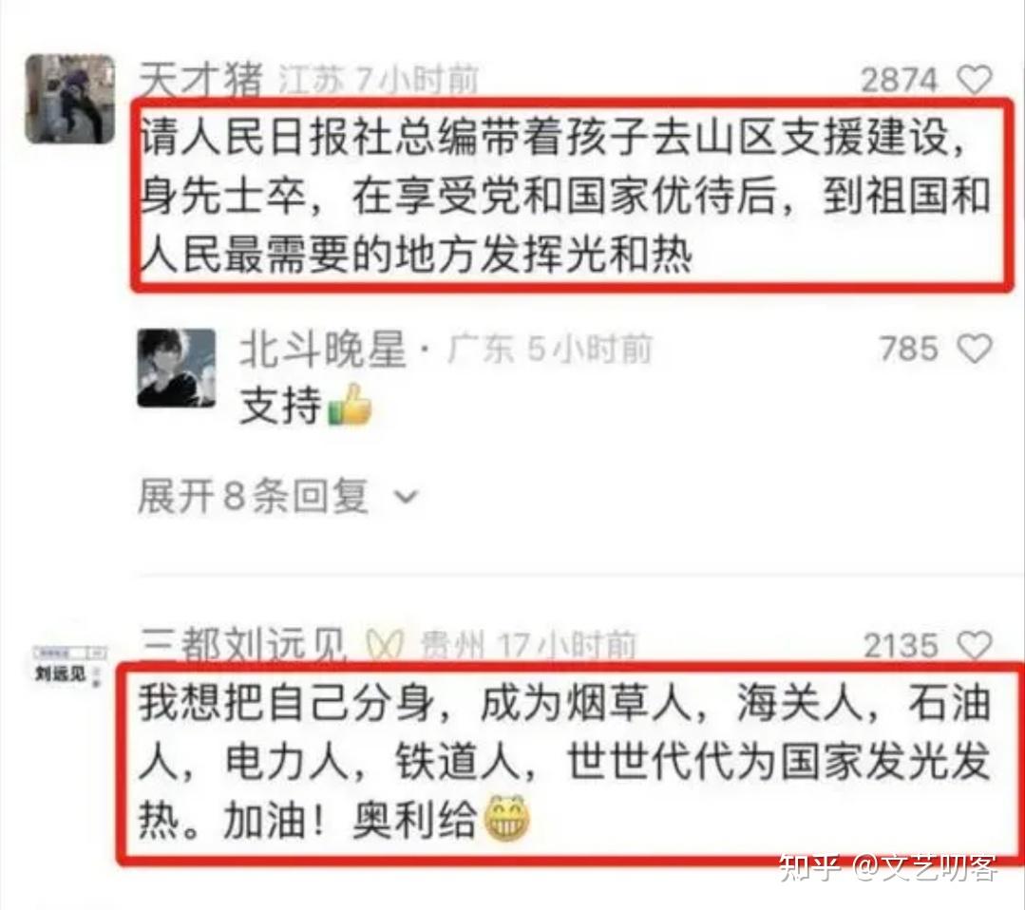
Task: Expand the 8 replies chevron
Action: click(x=406, y=497)
